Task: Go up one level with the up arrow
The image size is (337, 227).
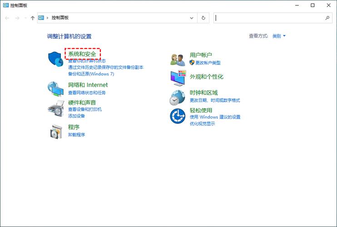Action: [x=32, y=18]
